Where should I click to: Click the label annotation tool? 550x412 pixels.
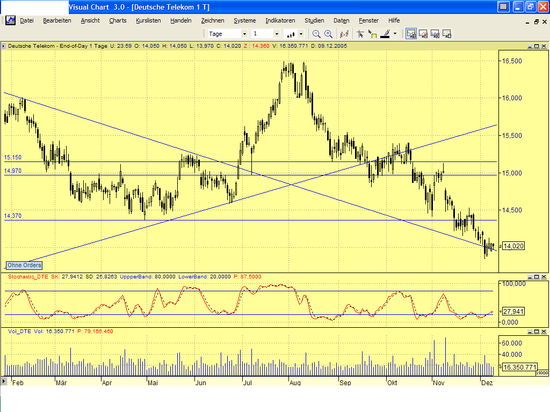(372, 33)
